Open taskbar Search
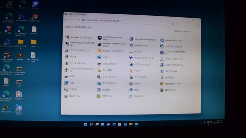The height and width of the screenshot is (138, 246). coord(91,124)
